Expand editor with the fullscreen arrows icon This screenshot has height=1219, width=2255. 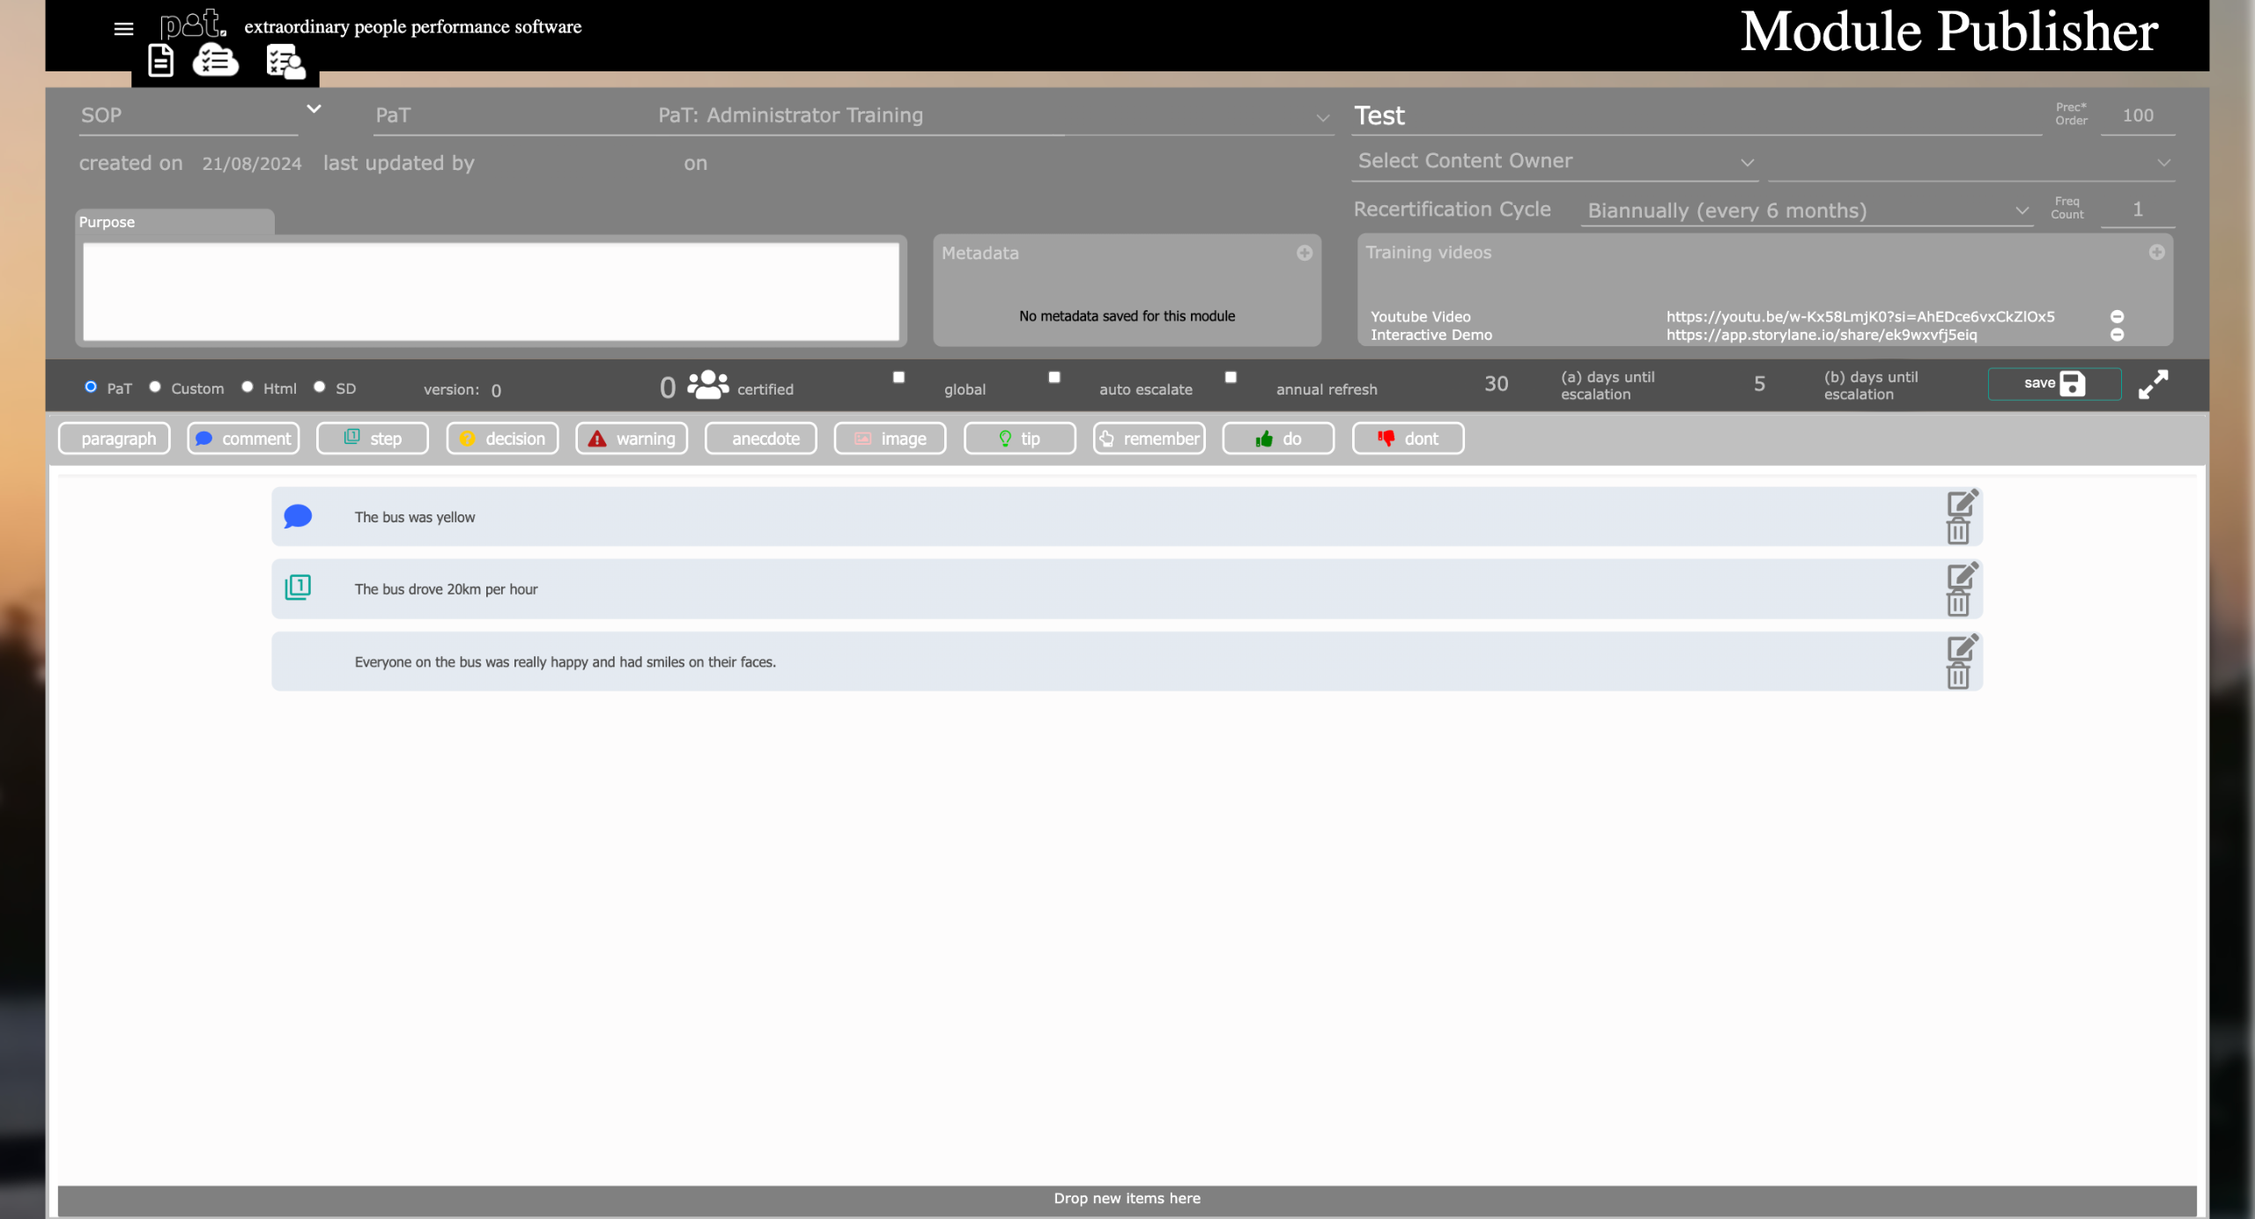point(2153,385)
